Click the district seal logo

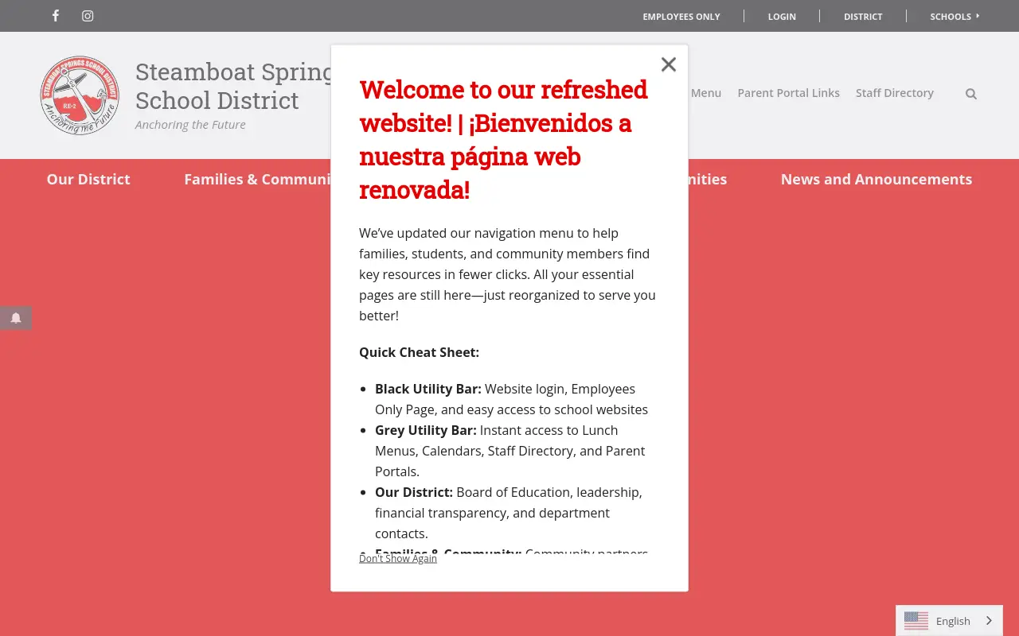[80, 95]
